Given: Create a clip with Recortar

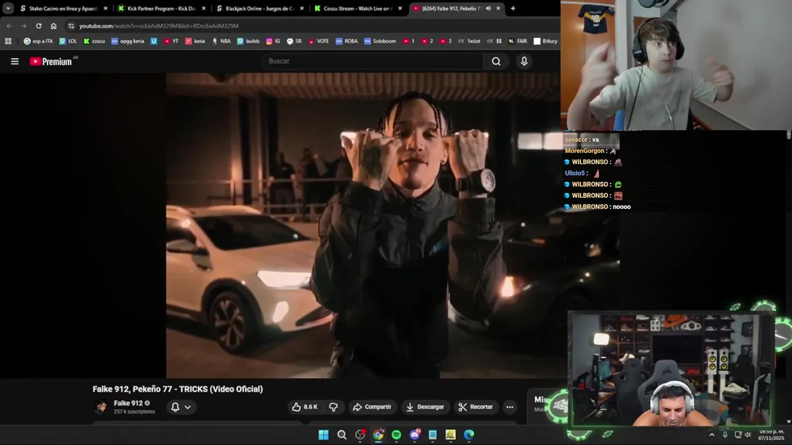Looking at the screenshot, I should point(475,407).
